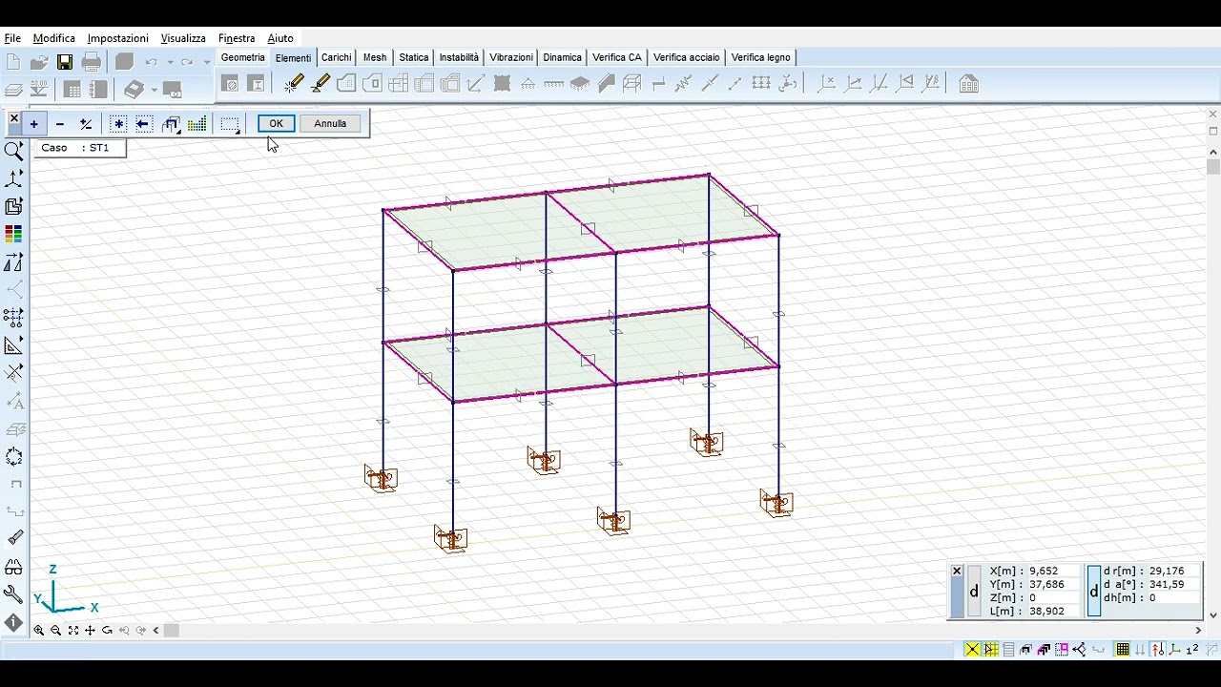
Task: Click the info icon at bottom left
Action: tap(13, 622)
